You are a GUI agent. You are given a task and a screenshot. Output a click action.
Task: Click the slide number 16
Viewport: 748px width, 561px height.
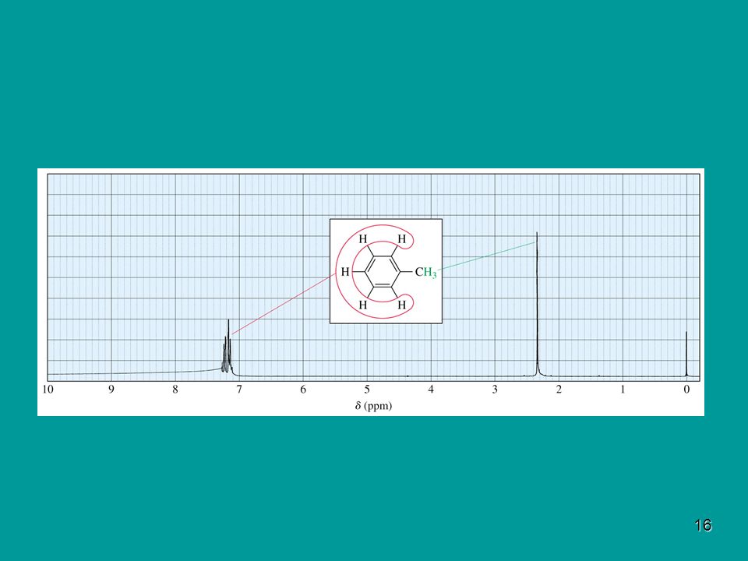click(x=703, y=525)
